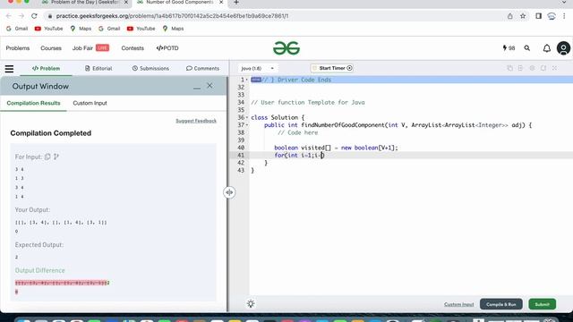Screen dimensions: 573x322
Task: Click the streak lightning counter 98
Action: pos(509,48)
